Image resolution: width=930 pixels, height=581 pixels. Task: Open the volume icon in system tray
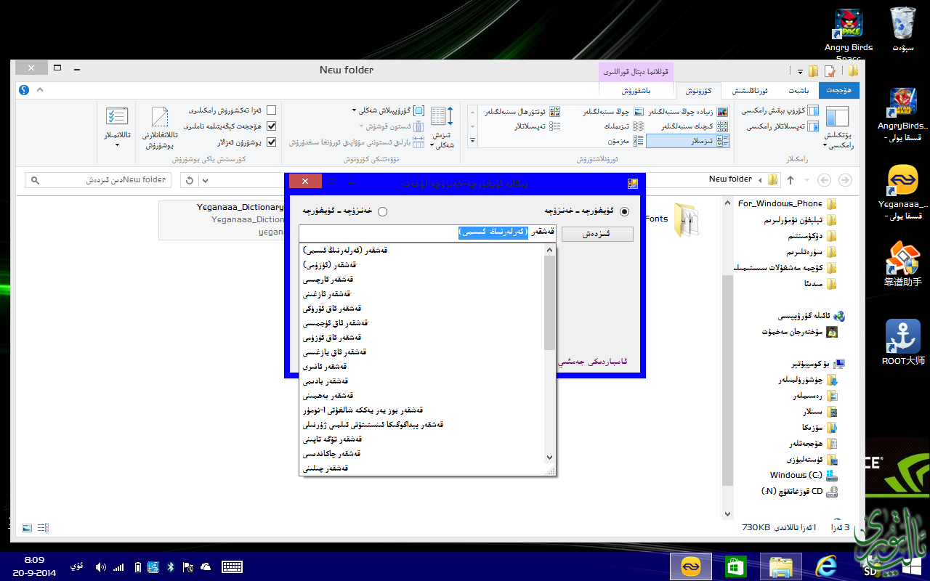pyautogui.click(x=100, y=567)
